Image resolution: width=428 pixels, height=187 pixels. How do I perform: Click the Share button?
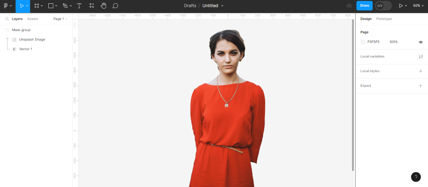[364, 6]
